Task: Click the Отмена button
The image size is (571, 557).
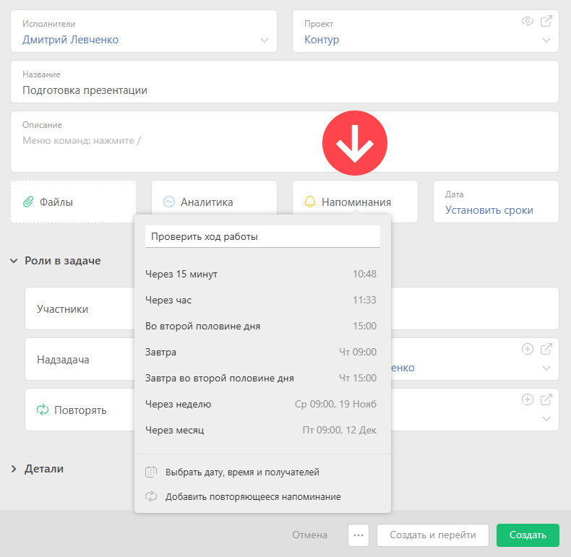Action: click(309, 535)
